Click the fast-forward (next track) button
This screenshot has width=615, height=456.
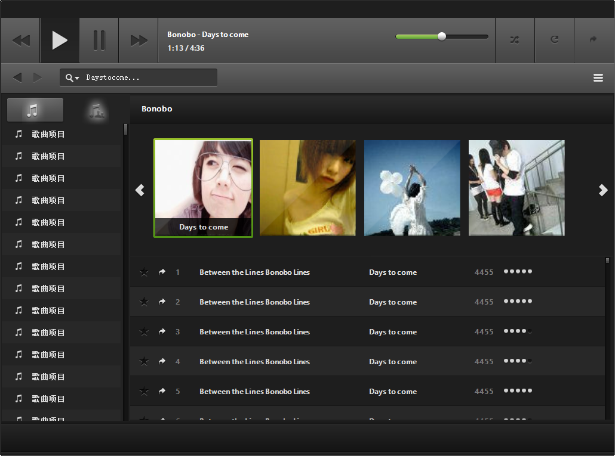139,41
